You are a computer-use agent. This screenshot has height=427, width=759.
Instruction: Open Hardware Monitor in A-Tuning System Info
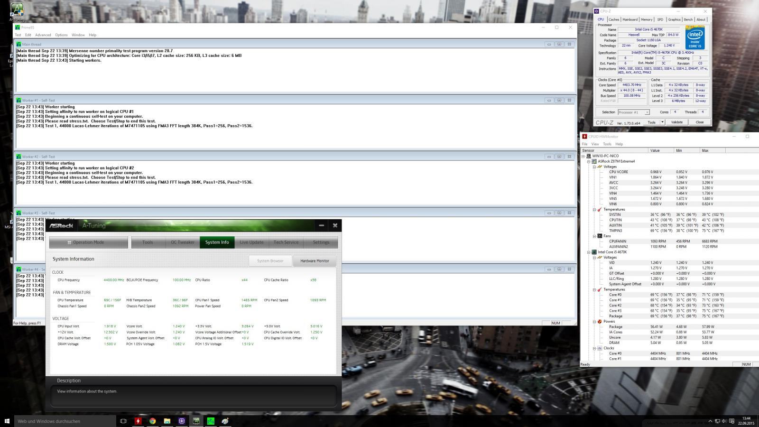(x=315, y=260)
